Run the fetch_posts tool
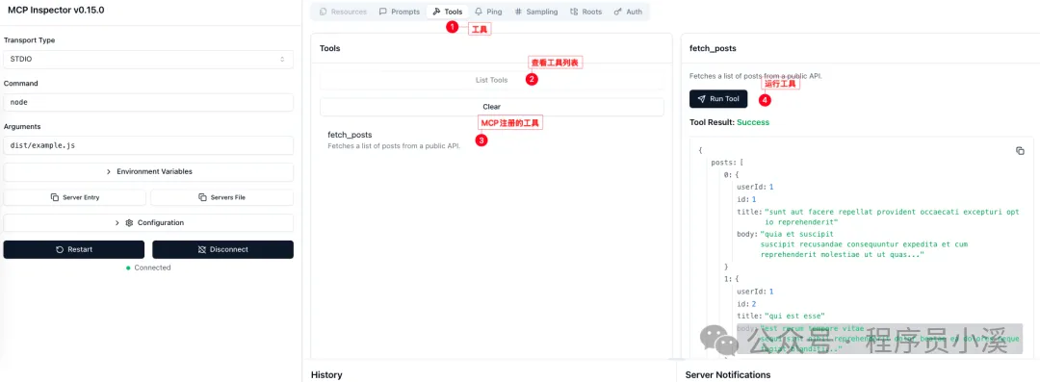Screen dimensions: 1040x382 coord(718,99)
